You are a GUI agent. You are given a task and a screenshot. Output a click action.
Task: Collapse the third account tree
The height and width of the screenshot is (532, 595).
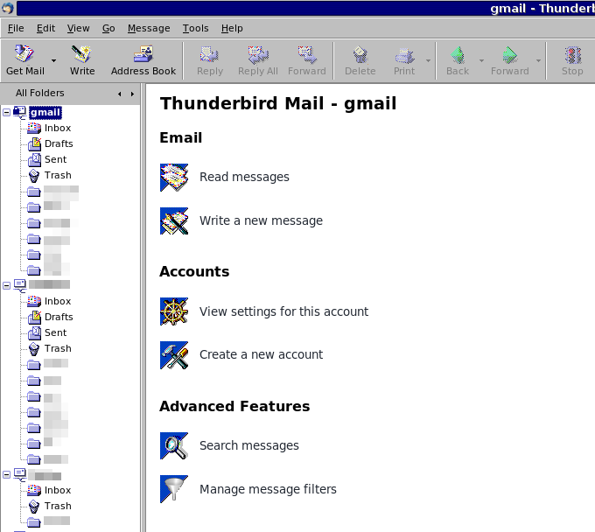point(6,475)
